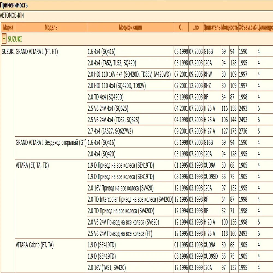Click the Модификация column header
The height and width of the screenshot is (273, 273).
coord(130,27)
